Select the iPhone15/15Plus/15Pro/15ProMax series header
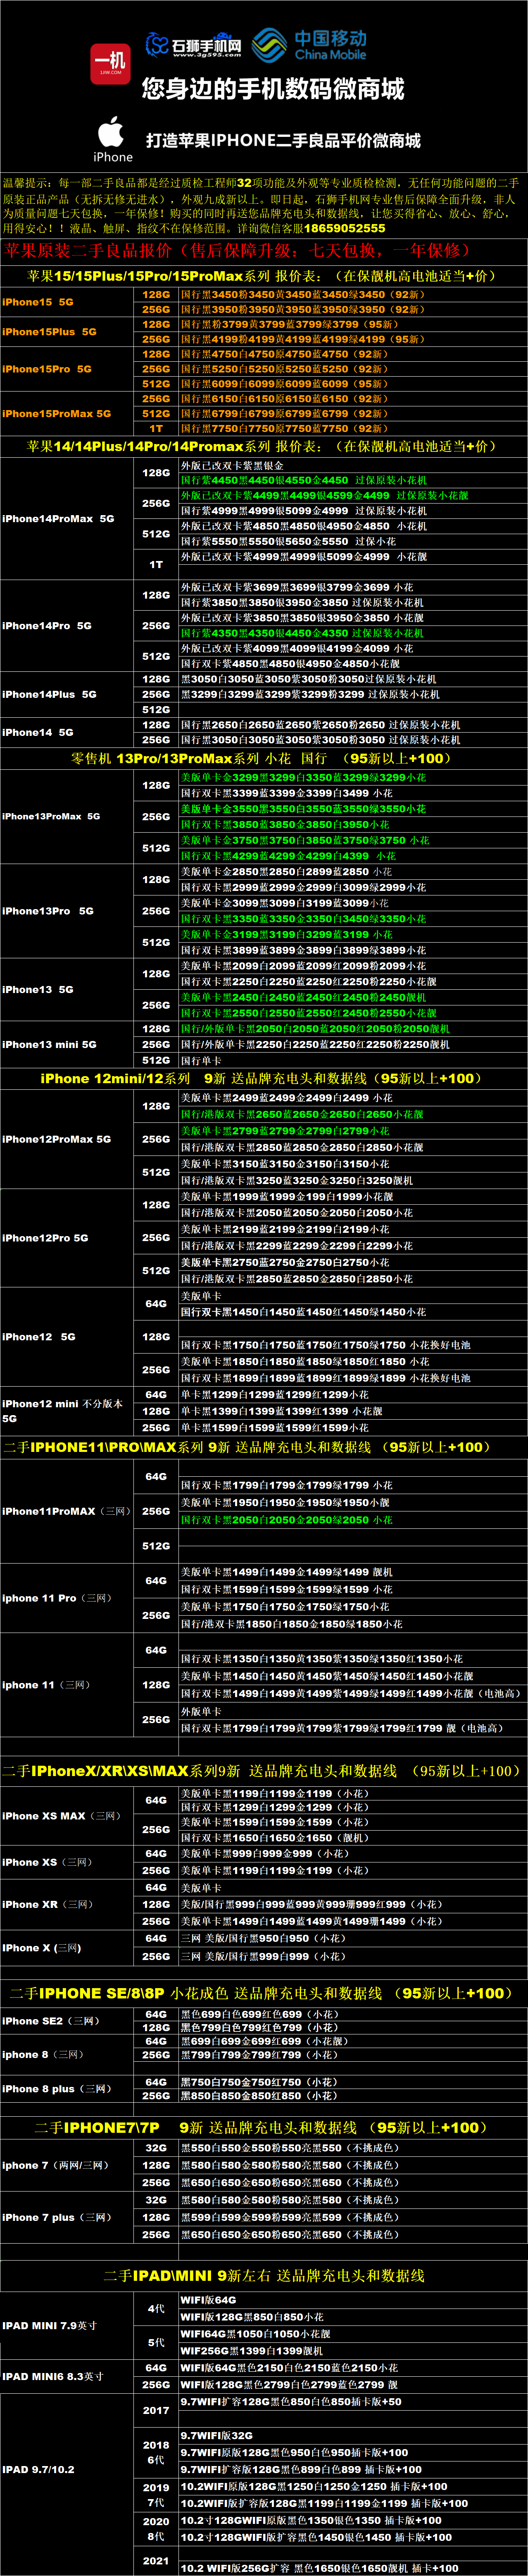 coord(262,276)
